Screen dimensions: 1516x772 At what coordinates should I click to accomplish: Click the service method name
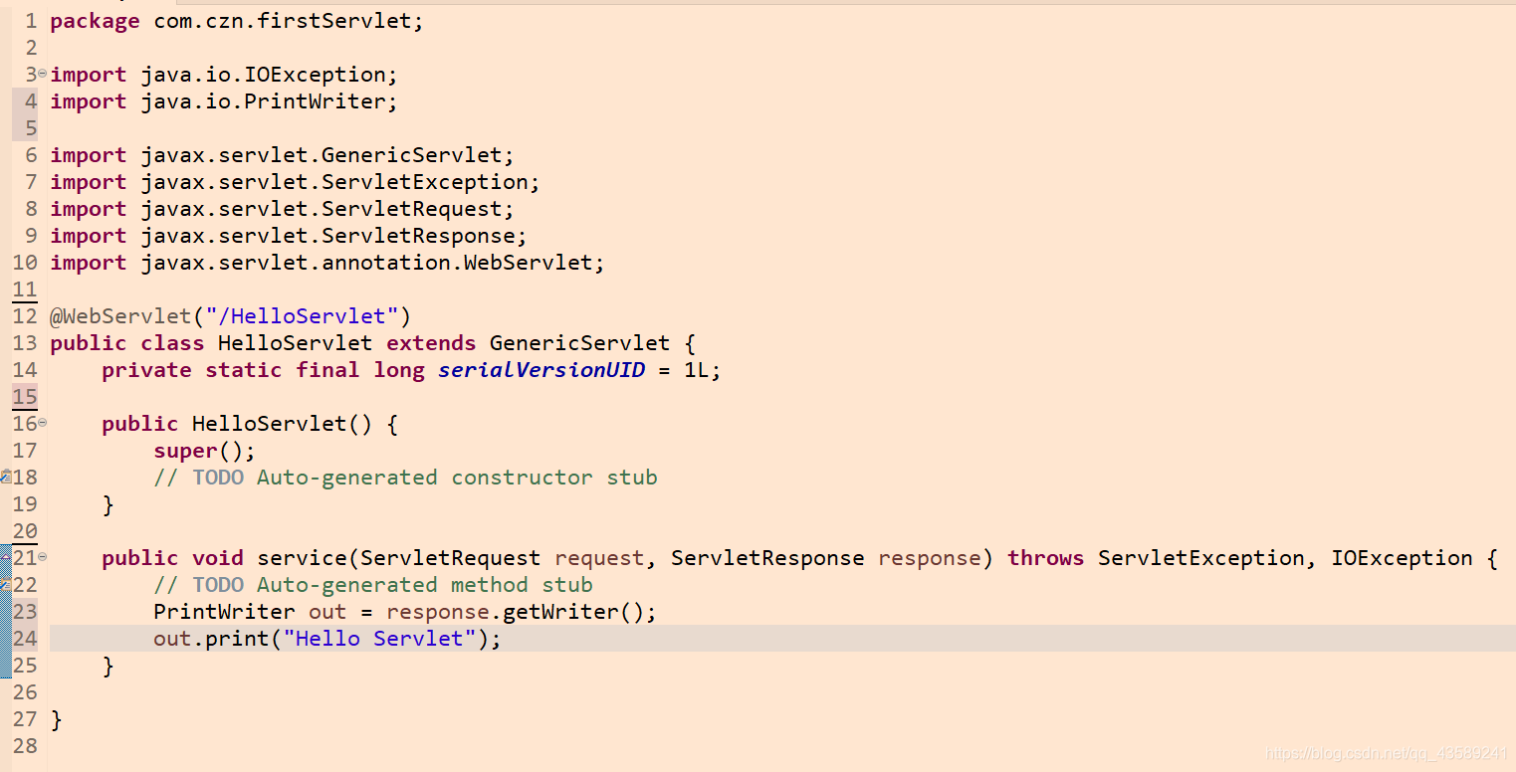click(302, 558)
